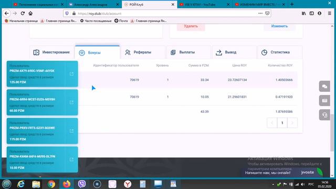Show hidden tray icons arrow
Viewport: 336px width, 189px height.
click(x=273, y=184)
